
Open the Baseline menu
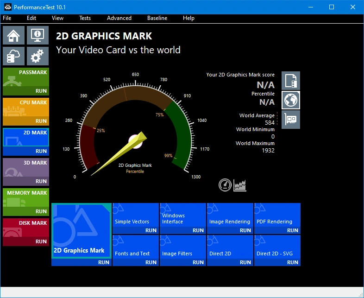(157, 18)
